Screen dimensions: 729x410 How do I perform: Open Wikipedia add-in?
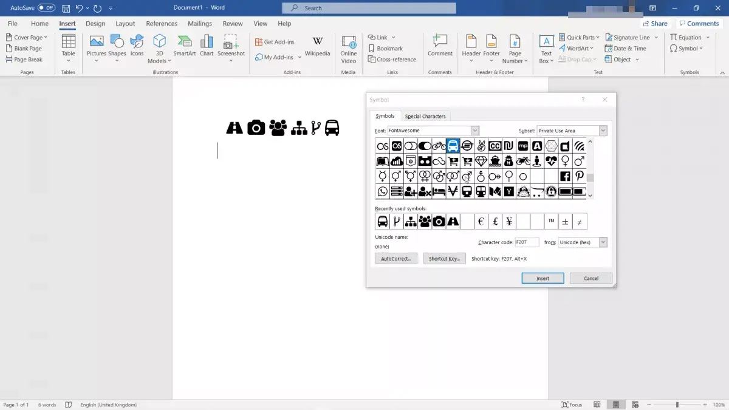tap(317, 46)
